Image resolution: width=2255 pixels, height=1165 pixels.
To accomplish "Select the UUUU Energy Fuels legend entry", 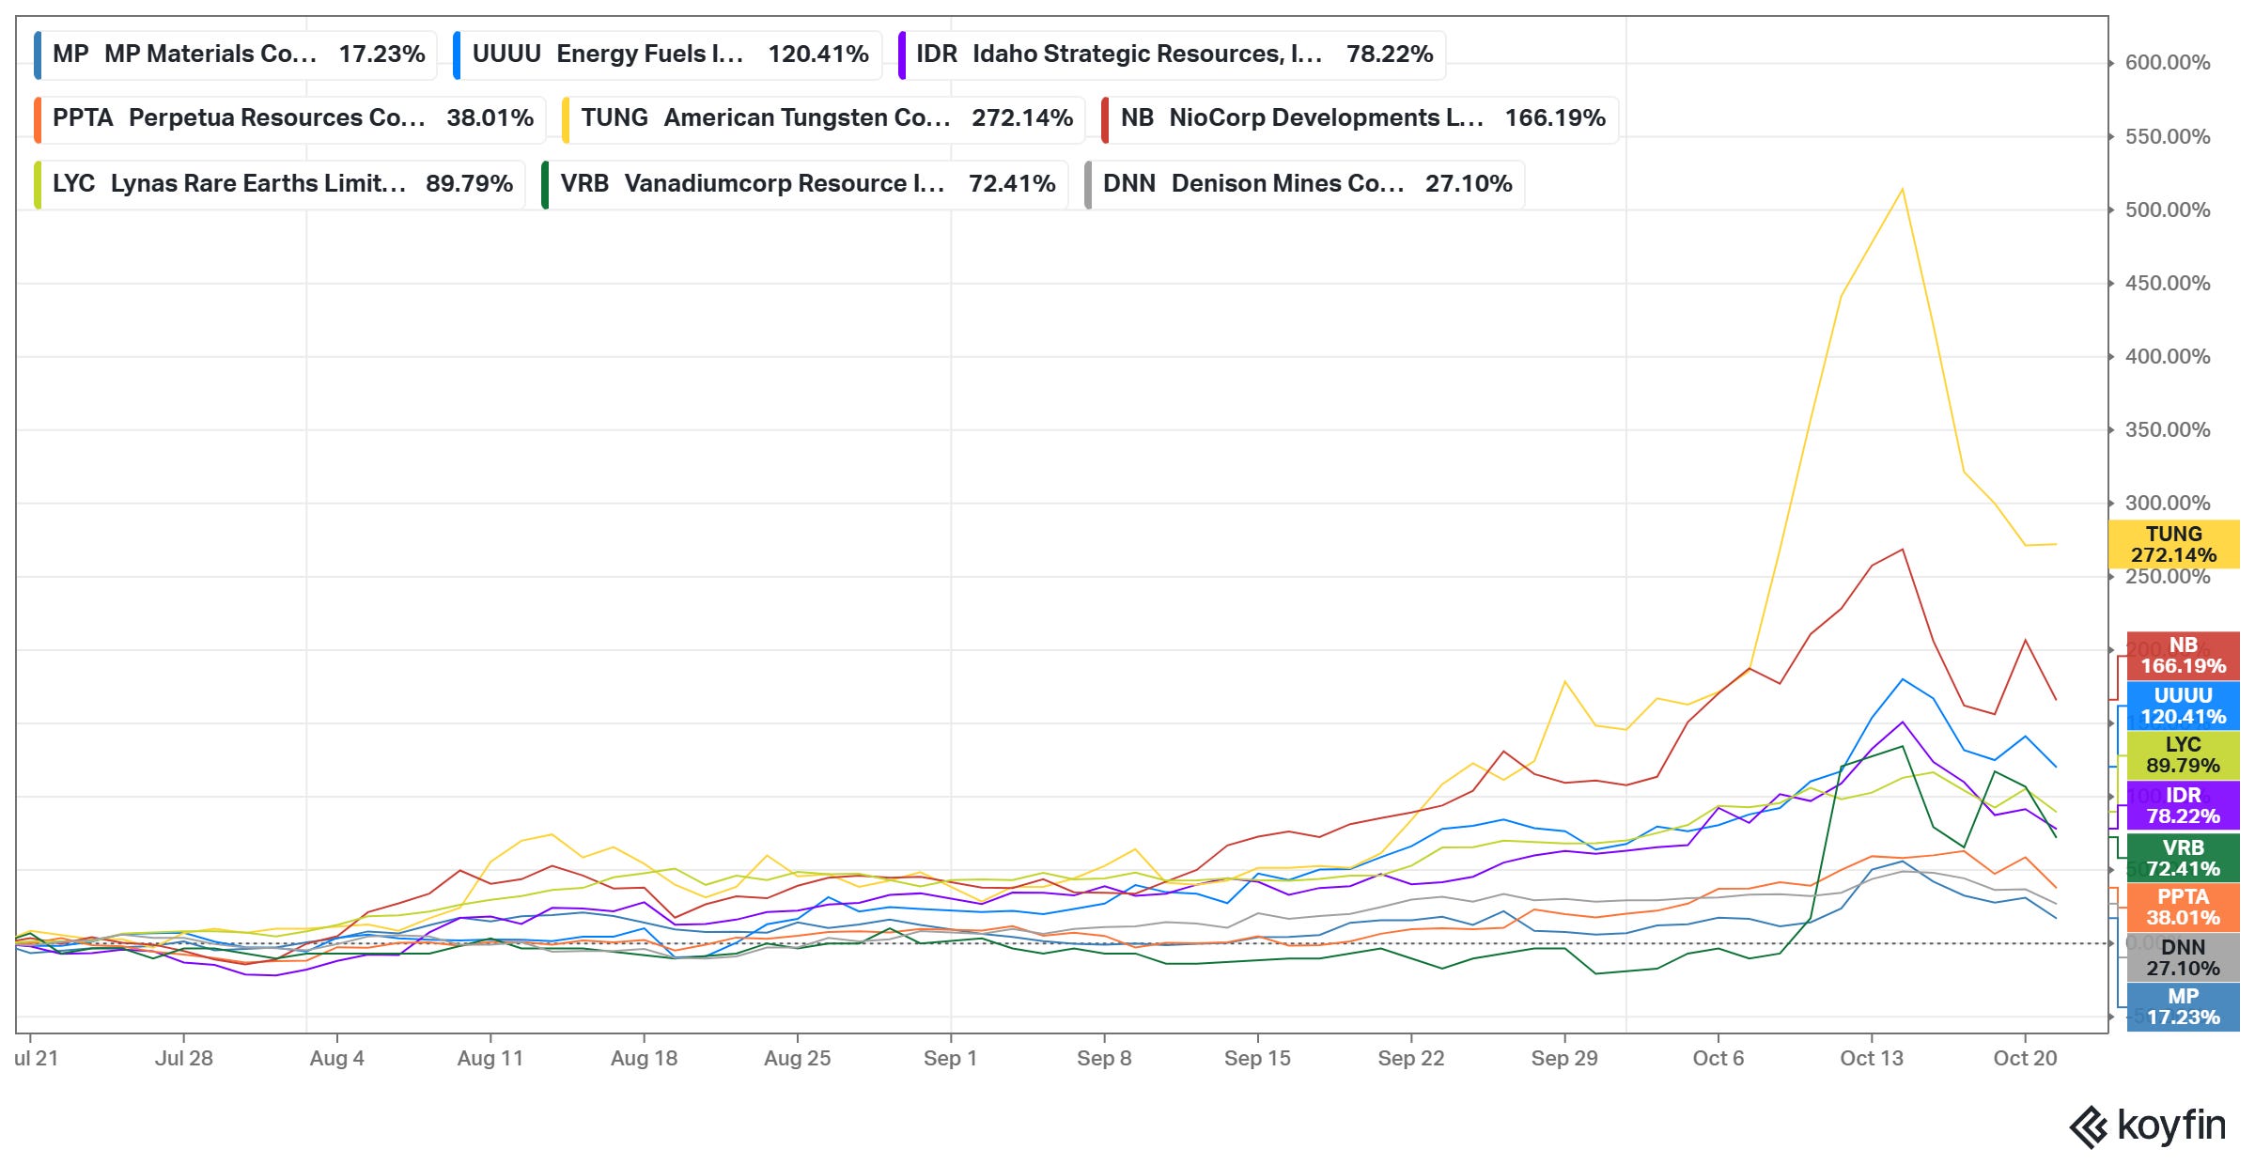I will pyautogui.click(x=668, y=54).
